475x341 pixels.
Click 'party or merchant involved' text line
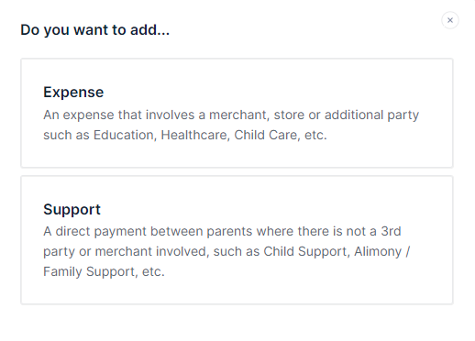pyautogui.click(x=226, y=251)
